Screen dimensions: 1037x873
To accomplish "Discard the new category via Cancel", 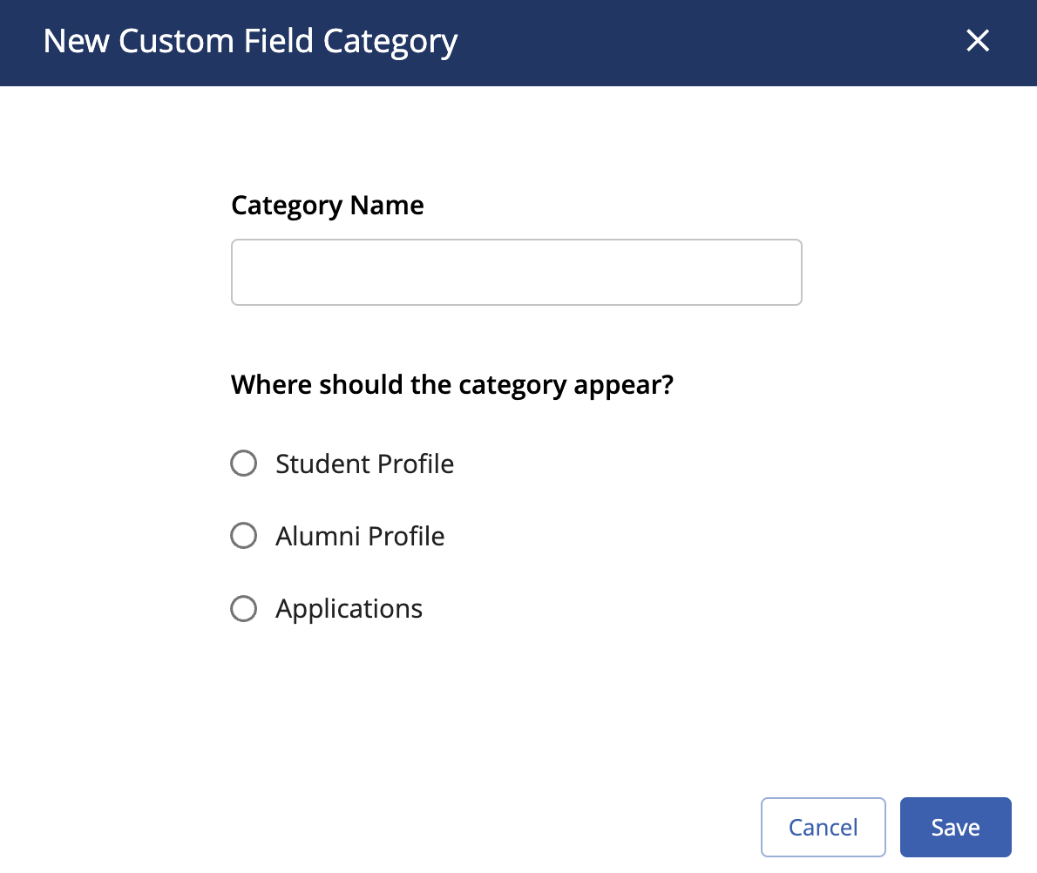I will click(823, 828).
